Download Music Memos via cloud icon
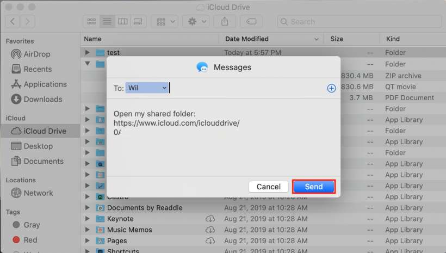446x253 pixels. pos(210,230)
